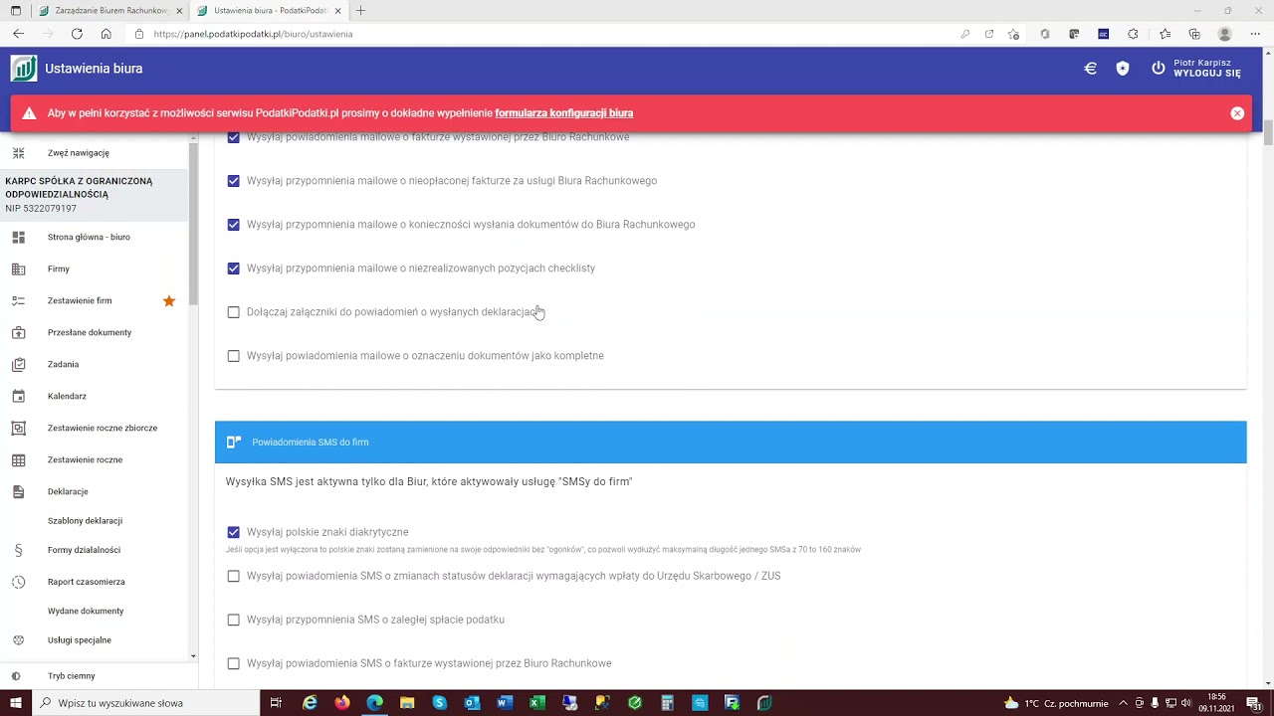Click the warning triangle icon in the red banner
Viewport: 1274px width, 716px height.
click(x=30, y=113)
